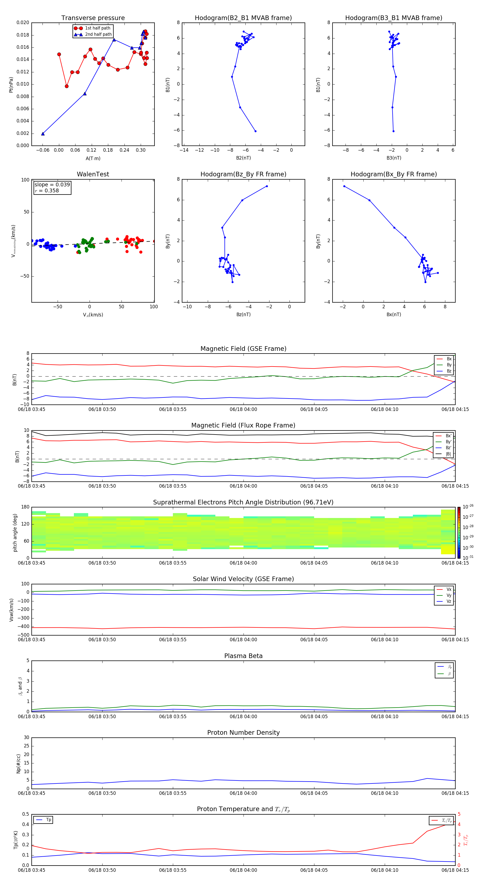Click the "V_A(km/s)" x-axis label
The height and width of the screenshot is (894, 487).
tap(93, 315)
